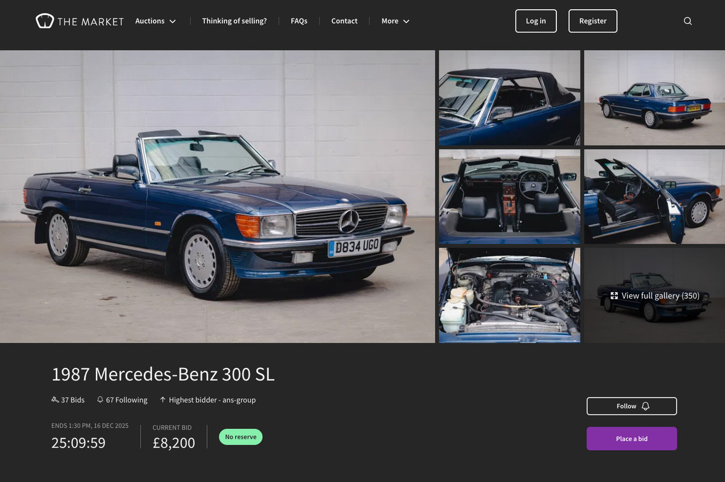Click Highest bidder - ans-group text

point(212,400)
